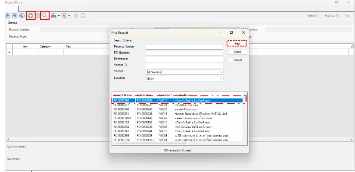The height and width of the screenshot is (172, 355).
Task: Select receipt row RC-0000140-1
Action: (x=177, y=118)
